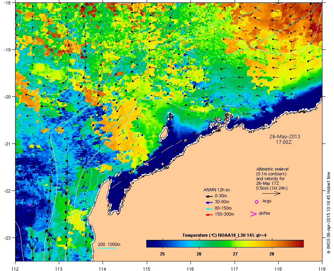This screenshot has height=271, width=334.
Task: Click latitude axis label -21
Action: pos(8,144)
